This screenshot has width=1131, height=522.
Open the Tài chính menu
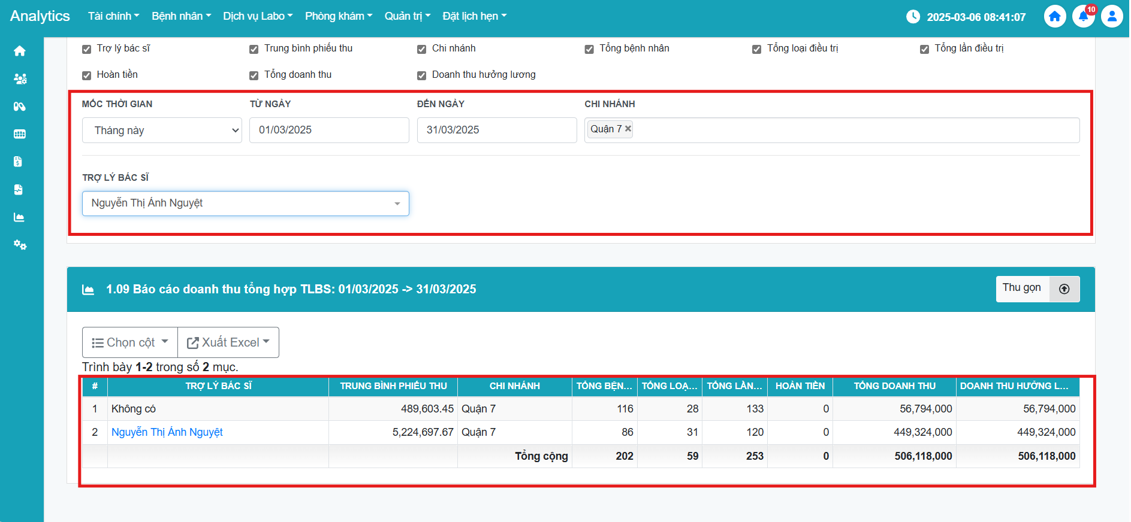(113, 16)
